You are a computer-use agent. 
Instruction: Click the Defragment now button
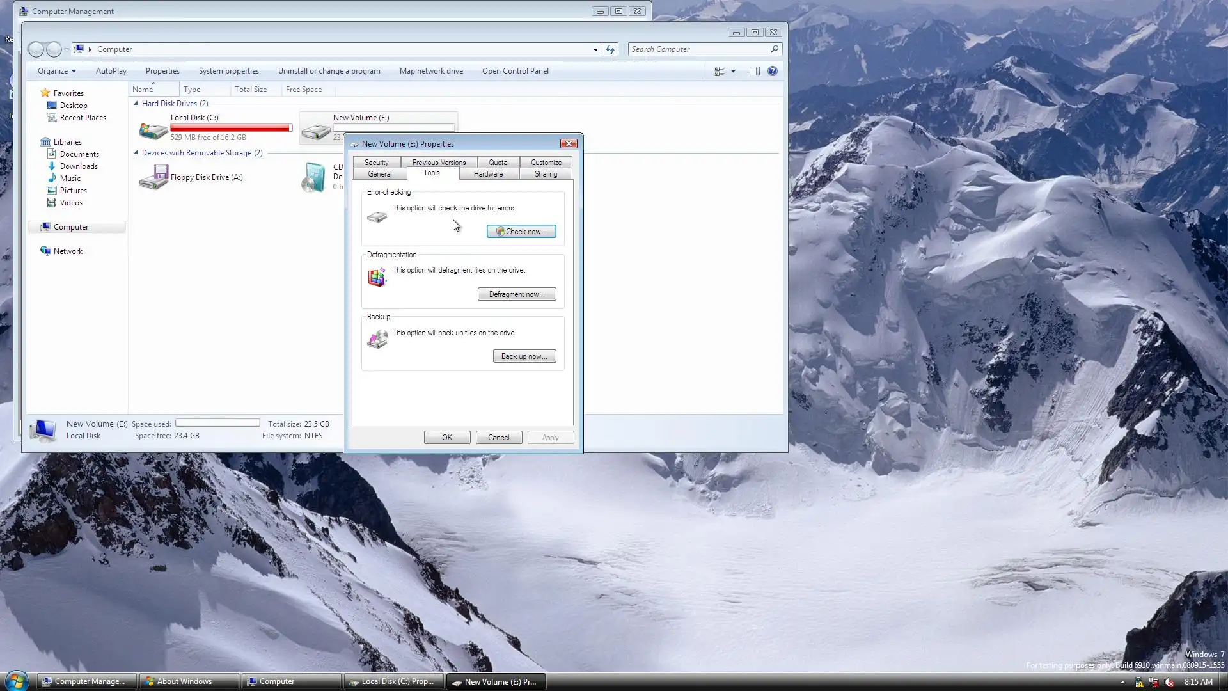[x=517, y=294]
